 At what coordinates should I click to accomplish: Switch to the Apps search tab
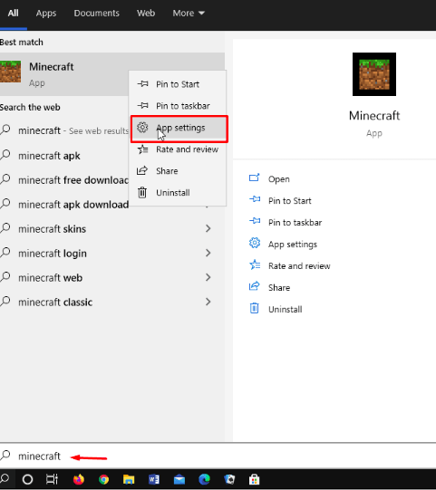[46, 13]
